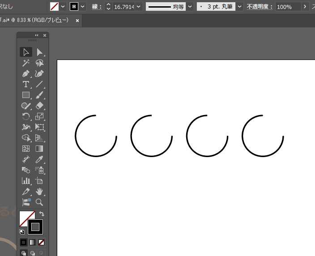
Task: Select the Selection tool (black arrow)
Action: (26, 52)
